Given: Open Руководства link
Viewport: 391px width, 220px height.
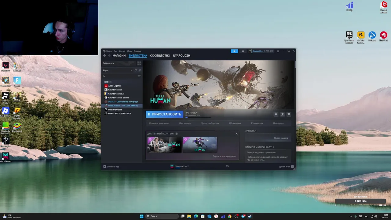Looking at the screenshot, I should click(257, 123).
